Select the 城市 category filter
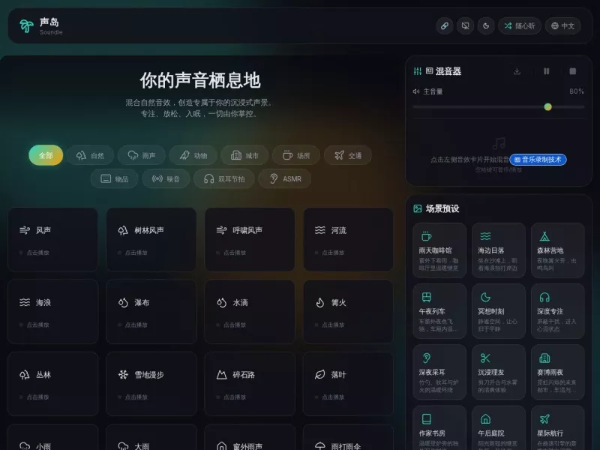This screenshot has width=600, height=450. (x=244, y=155)
